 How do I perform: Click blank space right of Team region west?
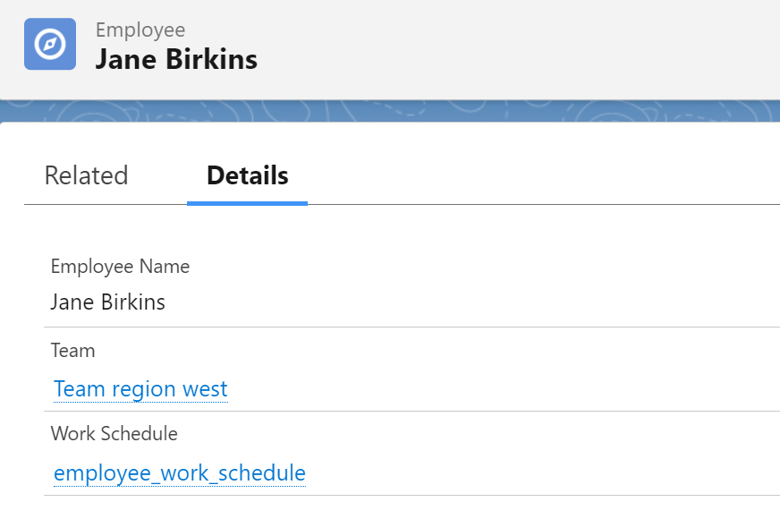click(501, 389)
